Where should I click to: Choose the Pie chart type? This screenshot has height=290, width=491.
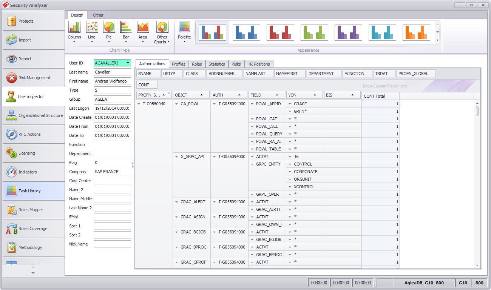pos(109,32)
